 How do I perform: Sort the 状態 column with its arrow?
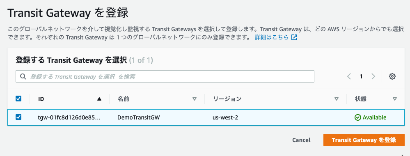(395, 99)
